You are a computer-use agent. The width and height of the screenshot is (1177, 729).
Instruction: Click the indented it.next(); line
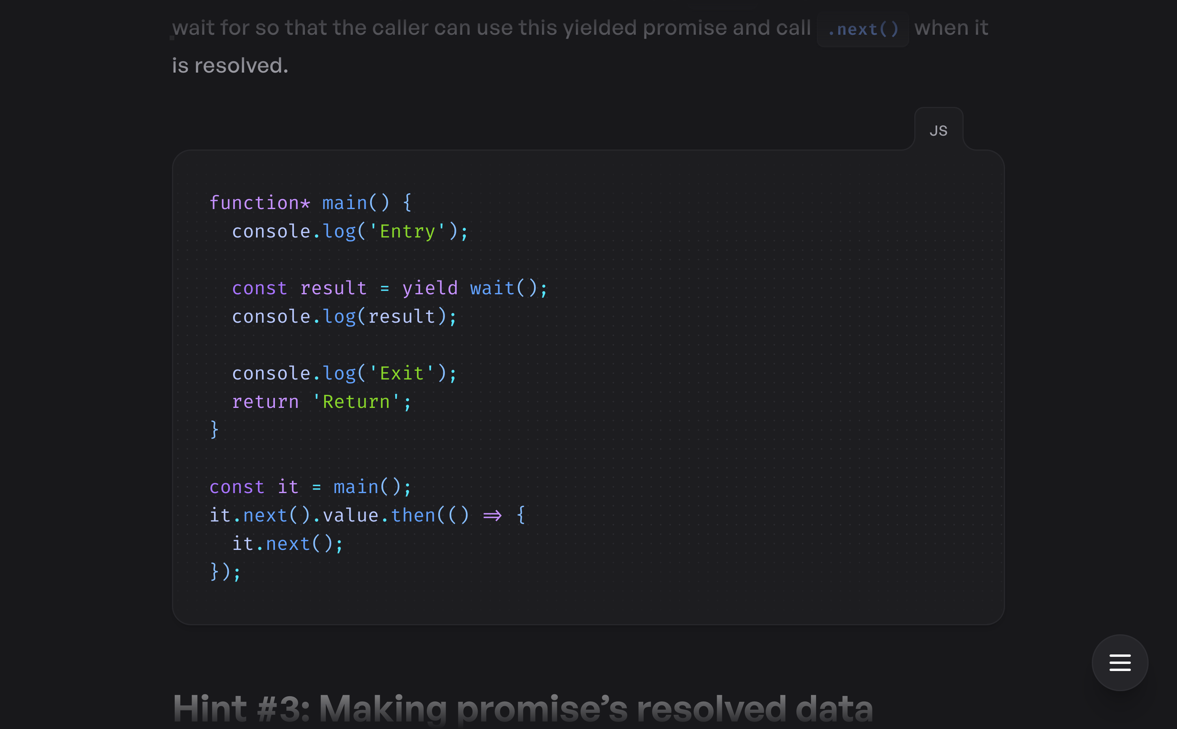point(288,543)
